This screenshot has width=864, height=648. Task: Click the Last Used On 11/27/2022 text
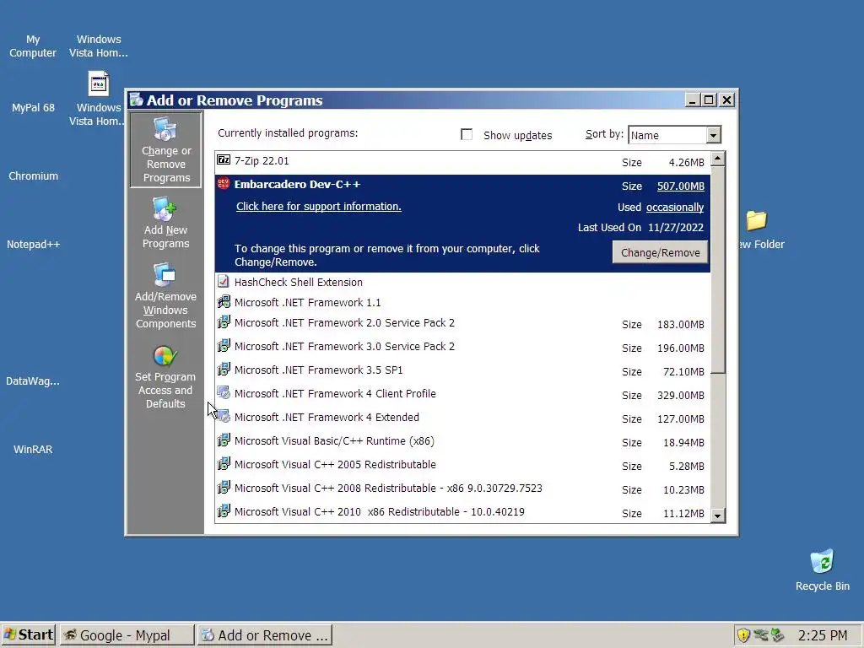pos(640,228)
